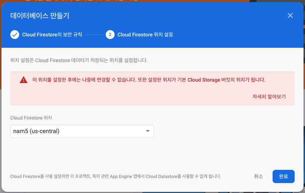The width and height of the screenshot is (305, 193).
Task: Select the step 2 number circle
Action: (x=110, y=35)
